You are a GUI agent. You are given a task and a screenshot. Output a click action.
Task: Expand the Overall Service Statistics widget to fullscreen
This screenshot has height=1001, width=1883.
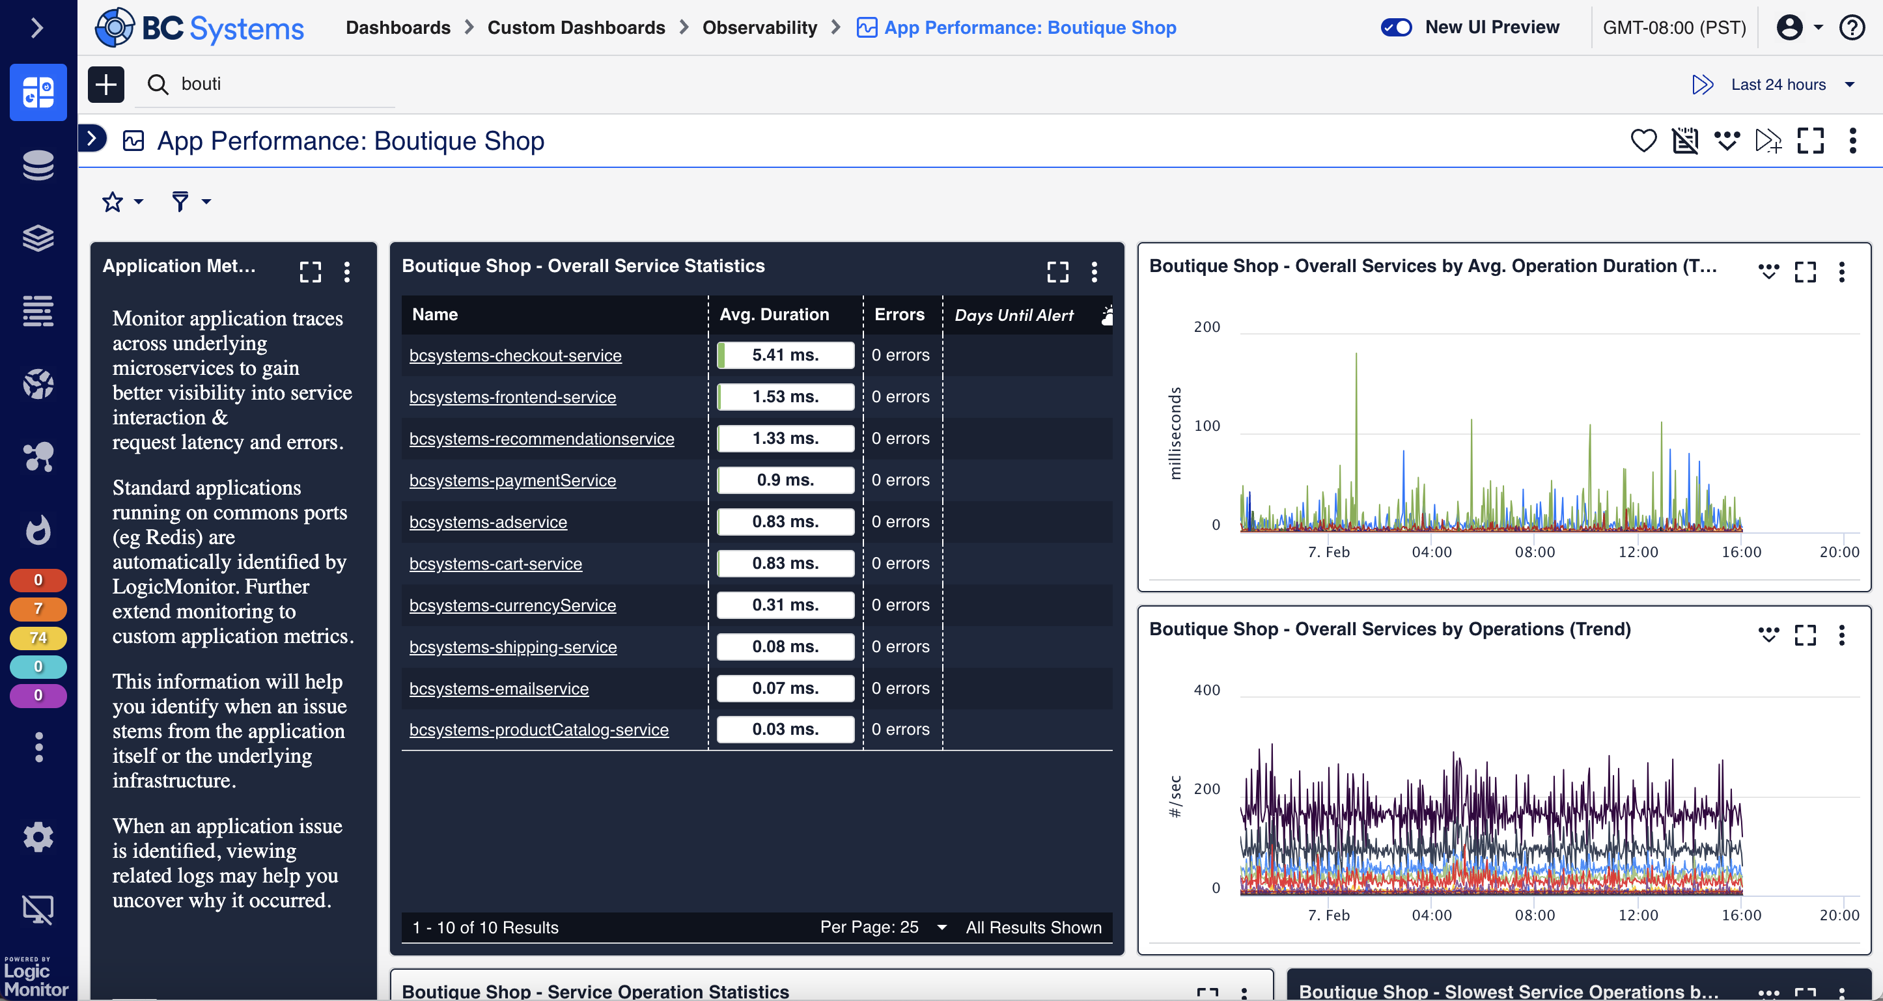1058,271
